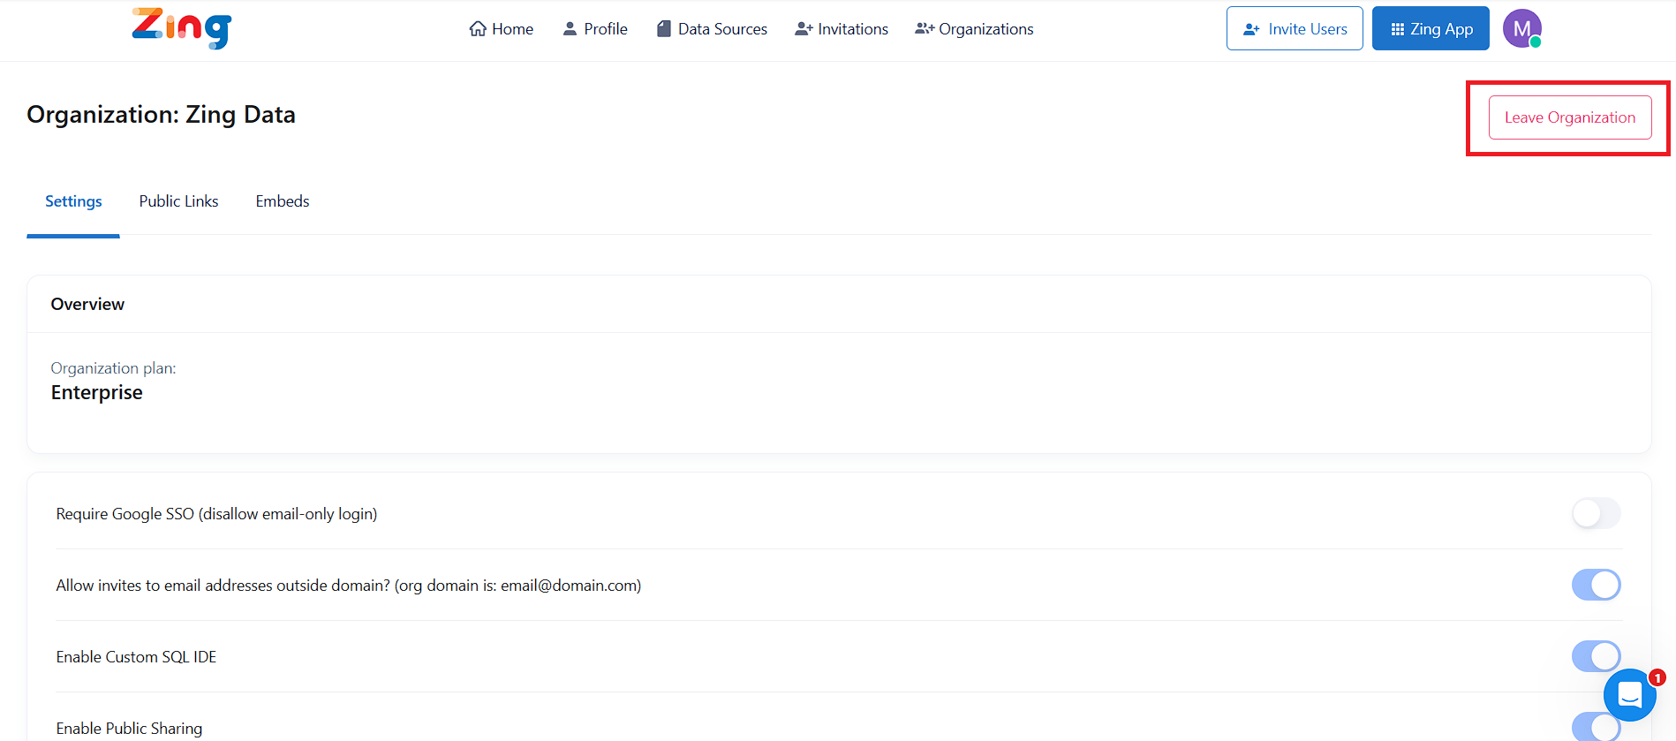
Task: Click the Data Sources file icon
Action: (664, 29)
